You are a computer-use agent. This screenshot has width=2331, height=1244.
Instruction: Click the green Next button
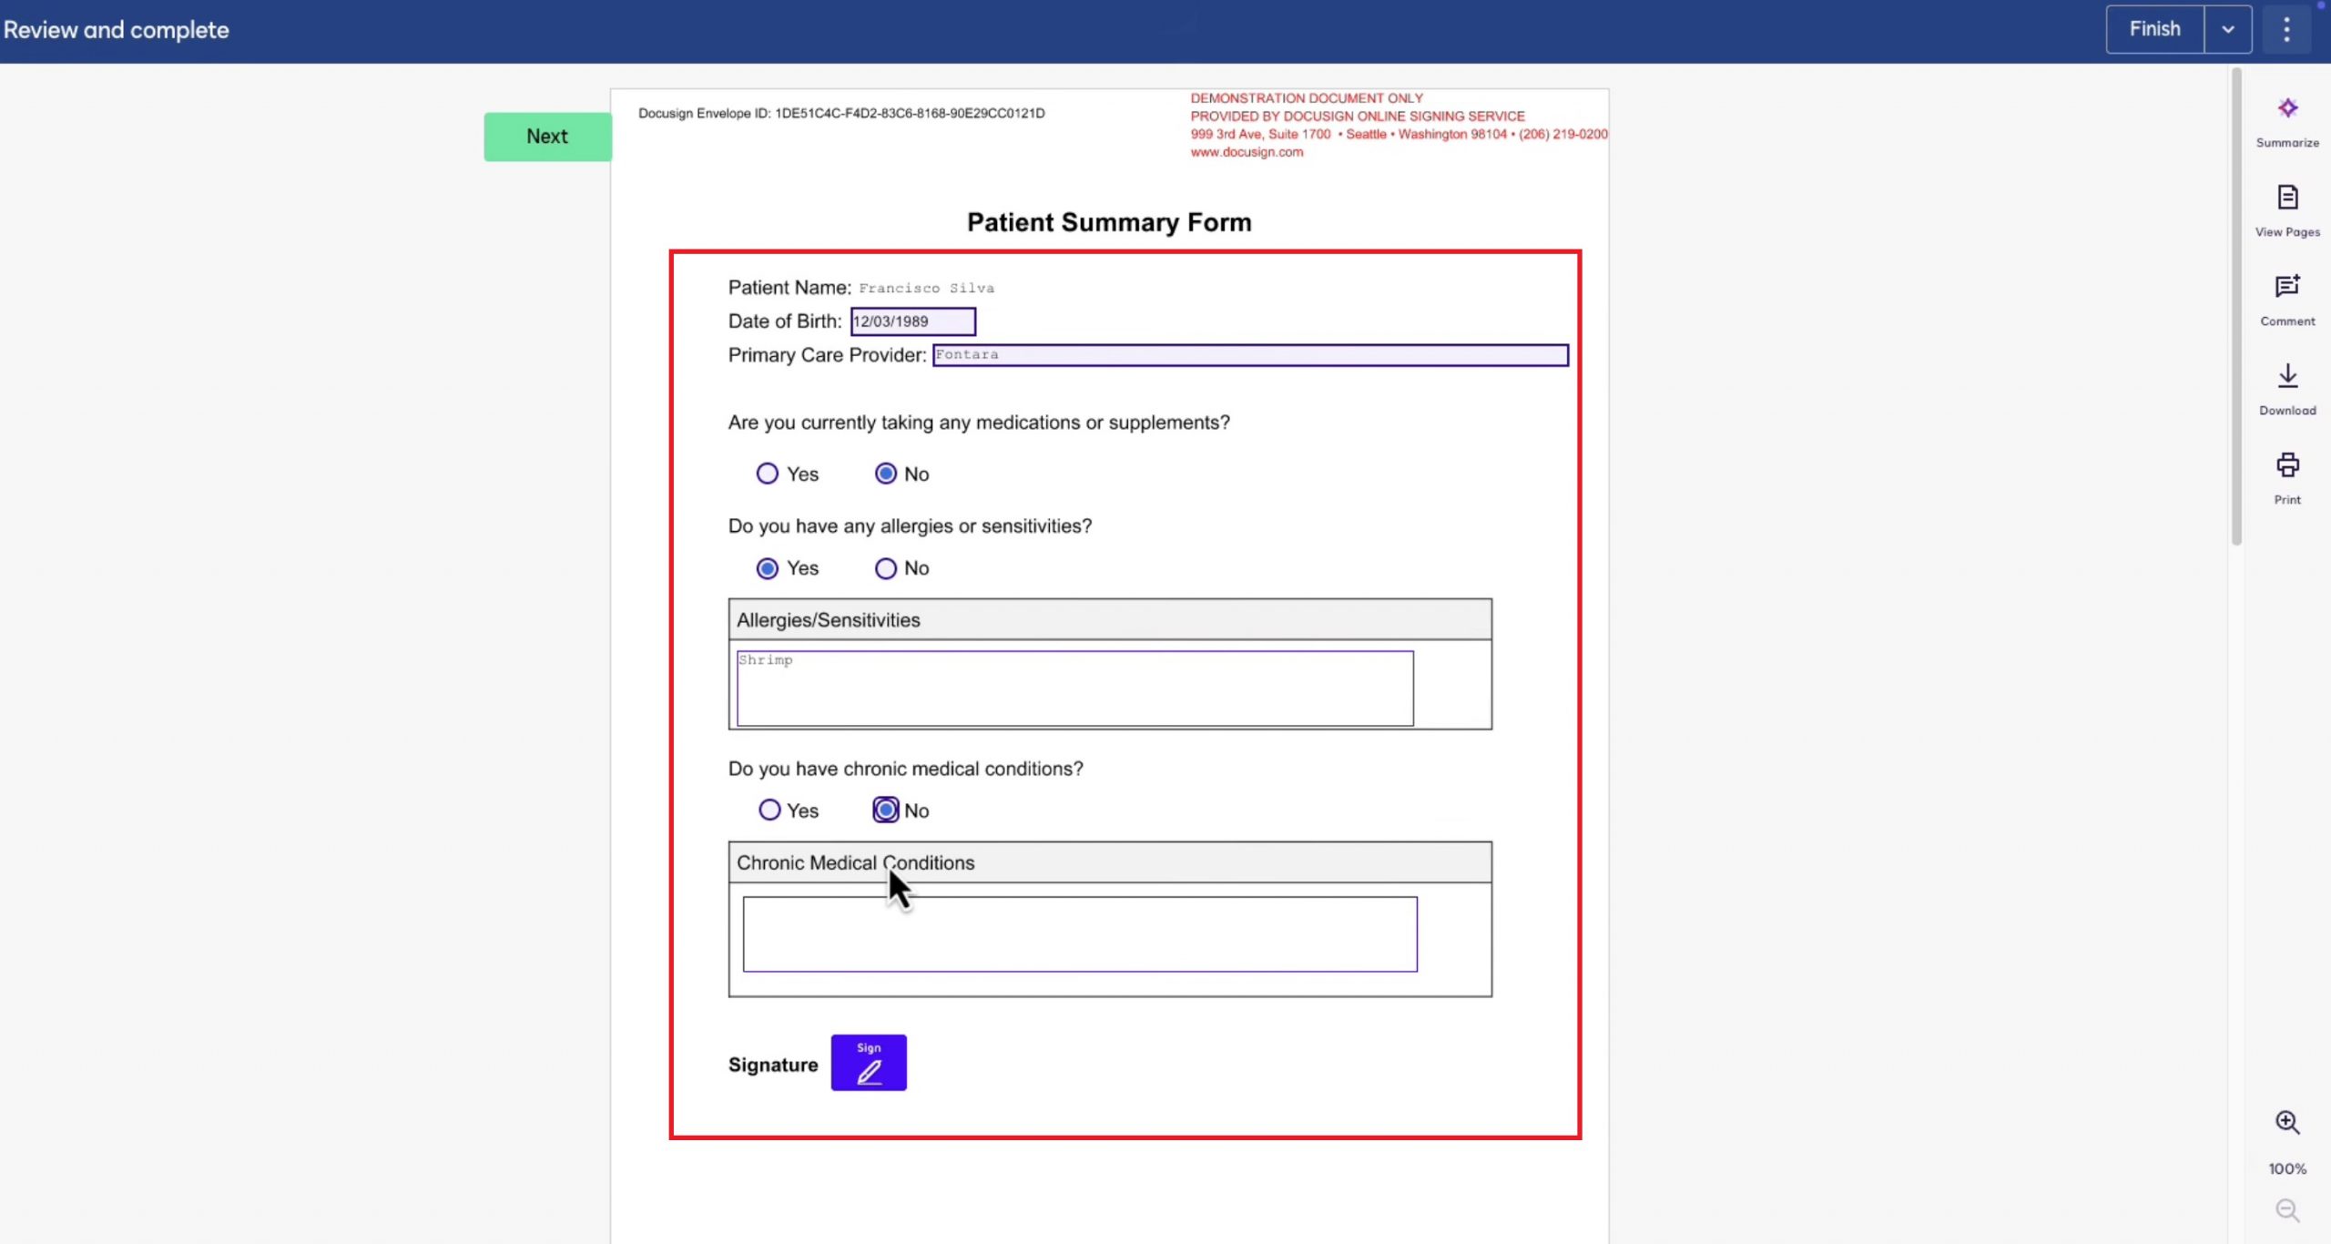[x=547, y=137]
